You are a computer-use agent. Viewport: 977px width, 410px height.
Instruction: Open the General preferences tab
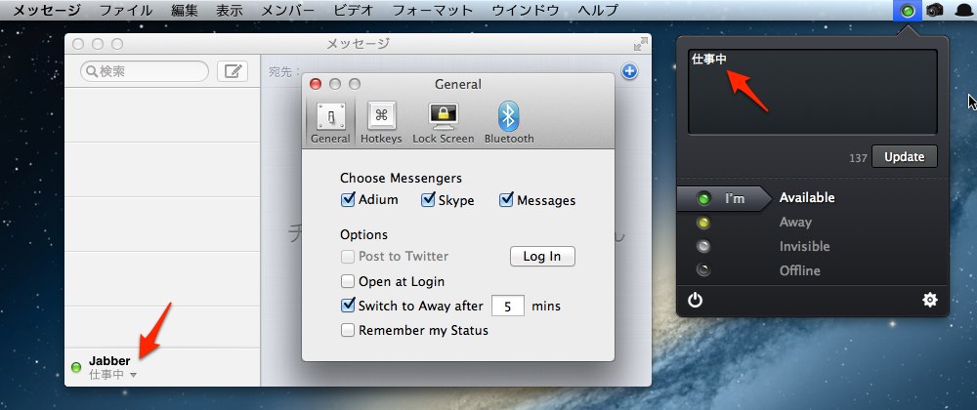(x=329, y=123)
